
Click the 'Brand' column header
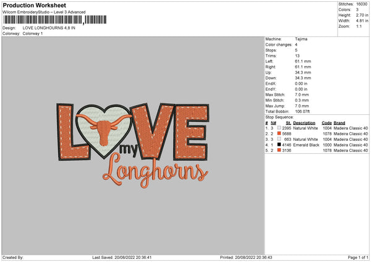339,123
